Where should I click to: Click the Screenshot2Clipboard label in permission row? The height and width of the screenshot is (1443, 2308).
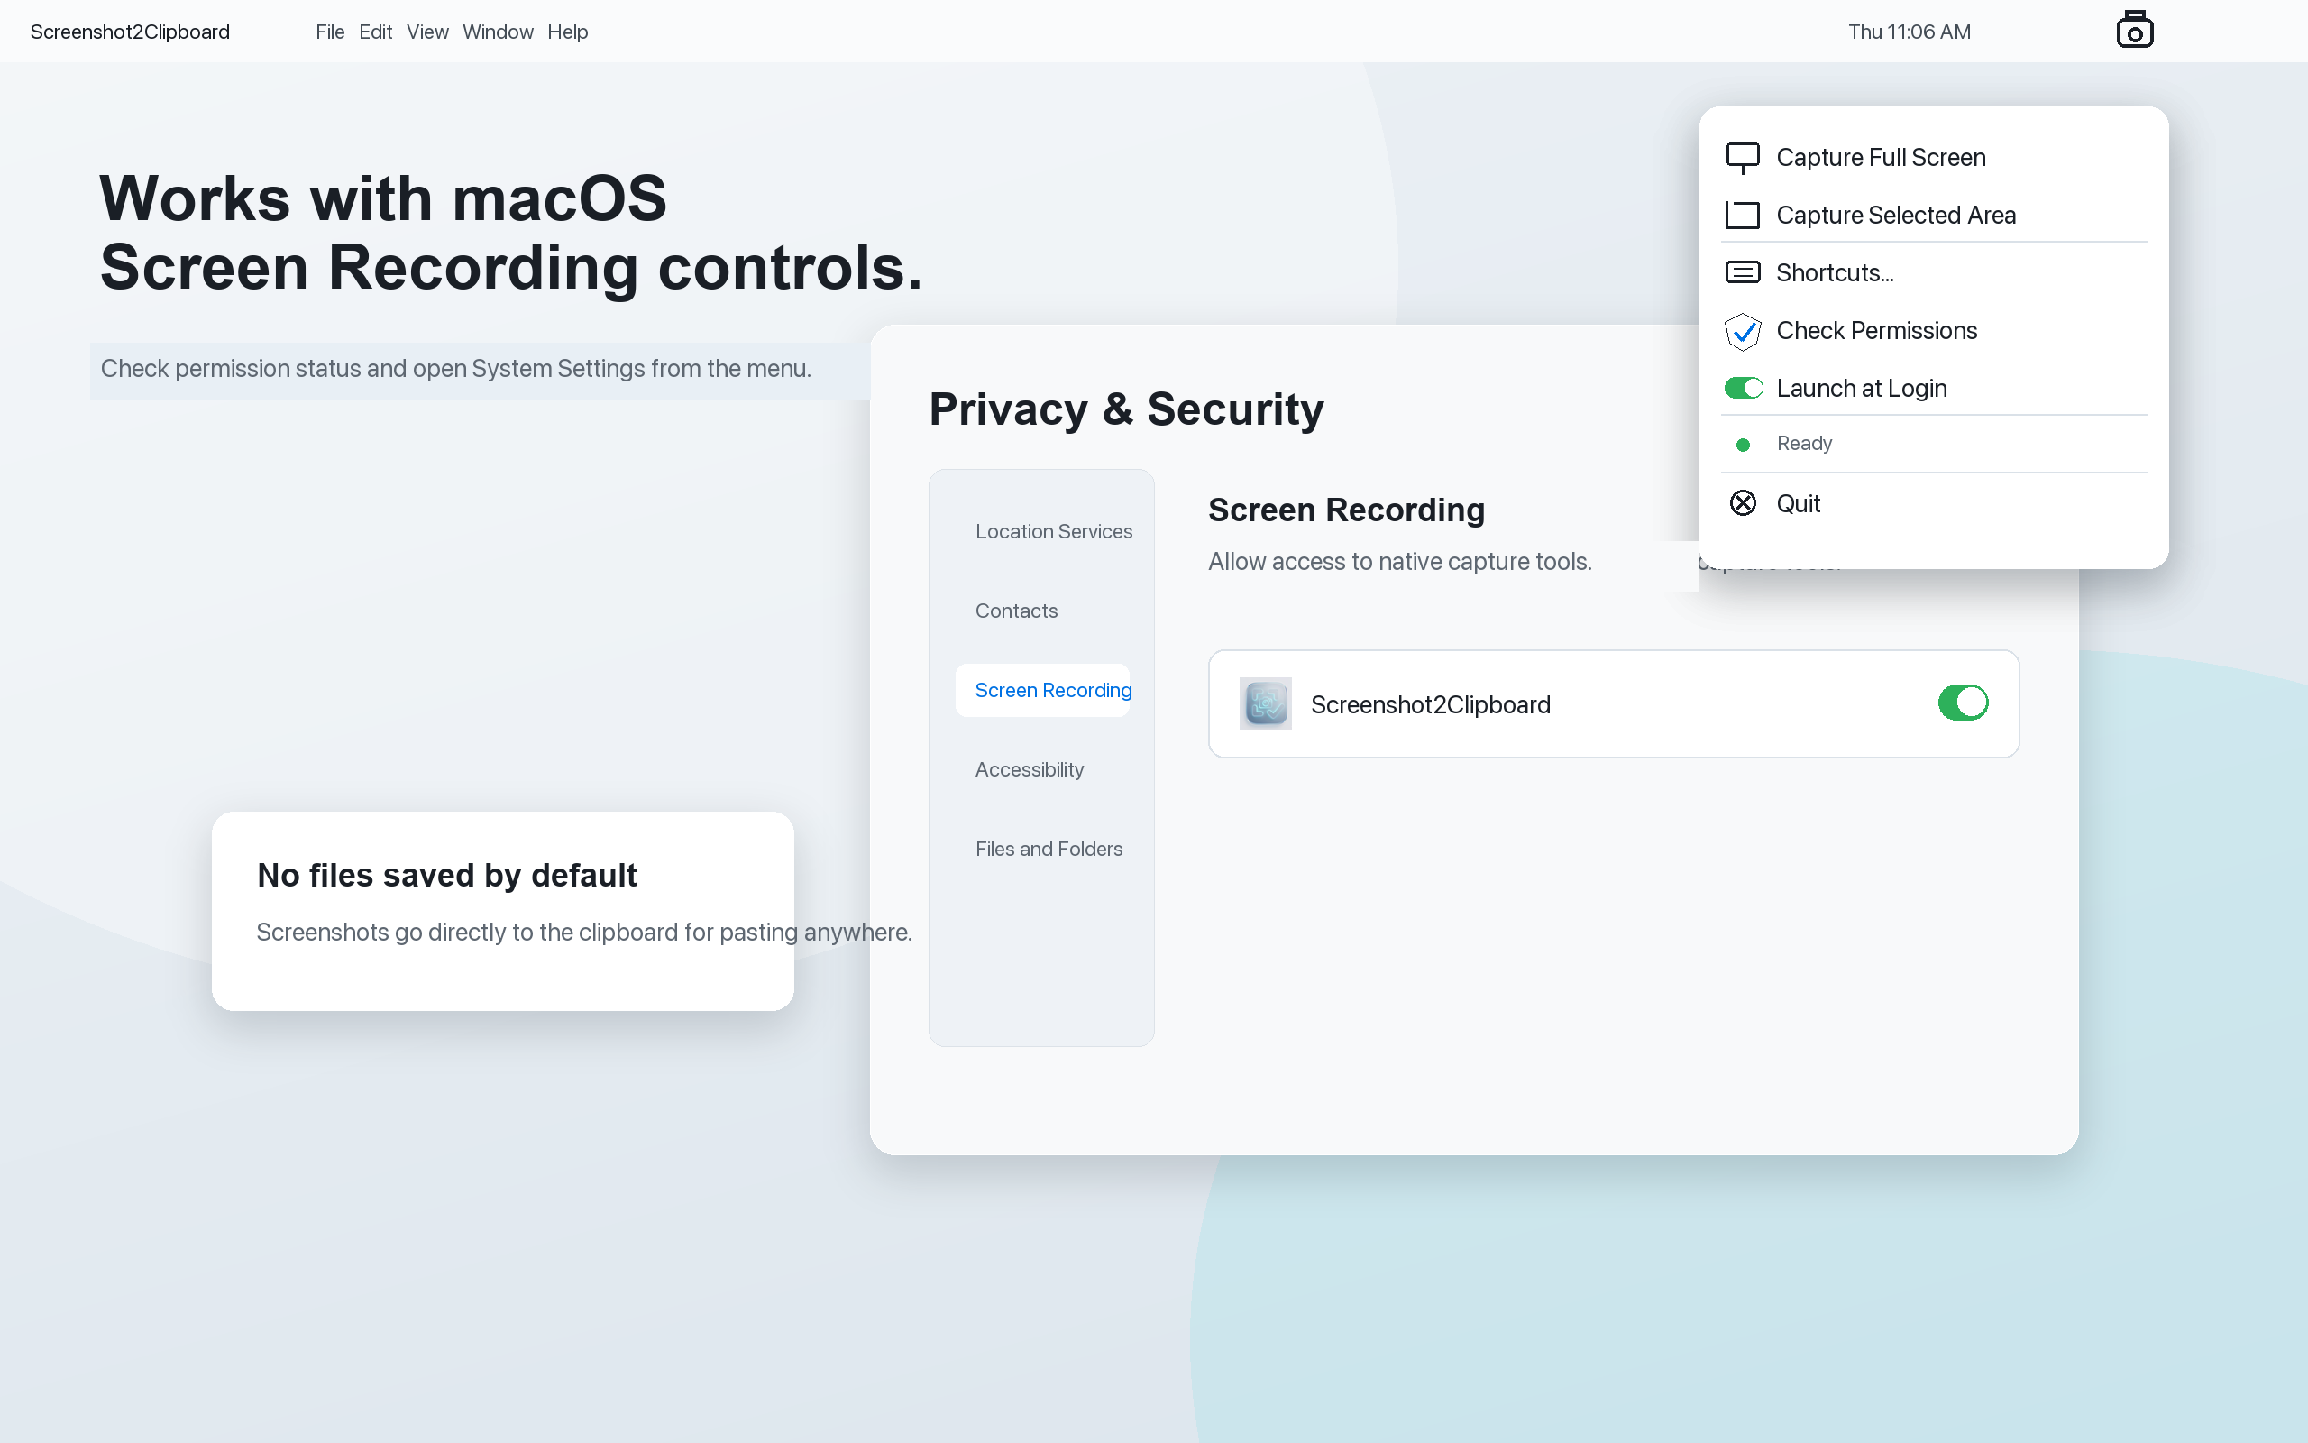coord(1431,704)
